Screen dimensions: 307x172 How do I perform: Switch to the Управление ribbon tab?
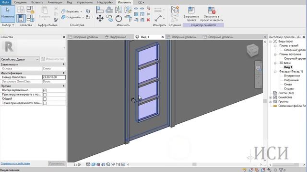tap(84, 2)
